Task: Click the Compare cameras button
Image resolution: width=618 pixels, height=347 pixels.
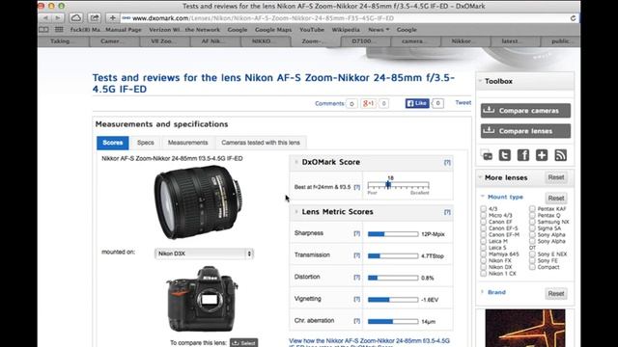Action: (525, 111)
